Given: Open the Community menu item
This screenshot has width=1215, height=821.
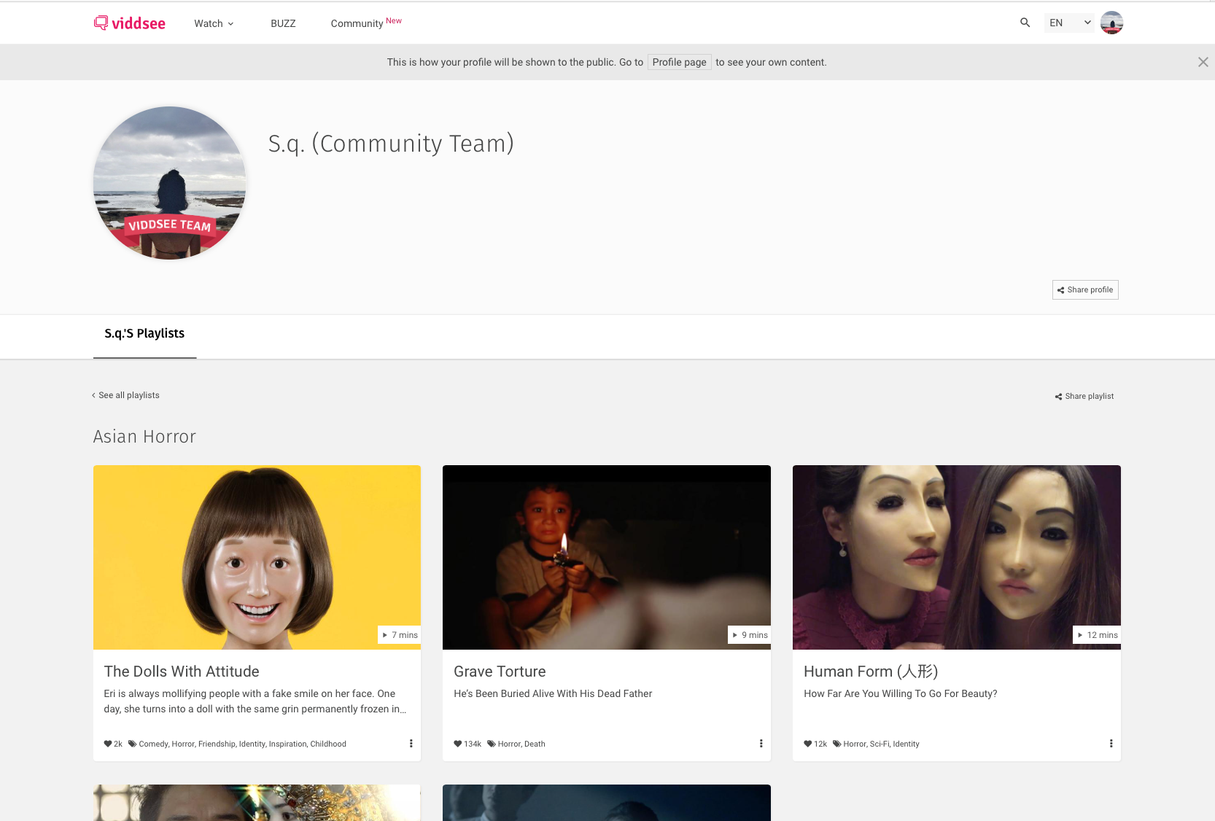Looking at the screenshot, I should pyautogui.click(x=366, y=23).
